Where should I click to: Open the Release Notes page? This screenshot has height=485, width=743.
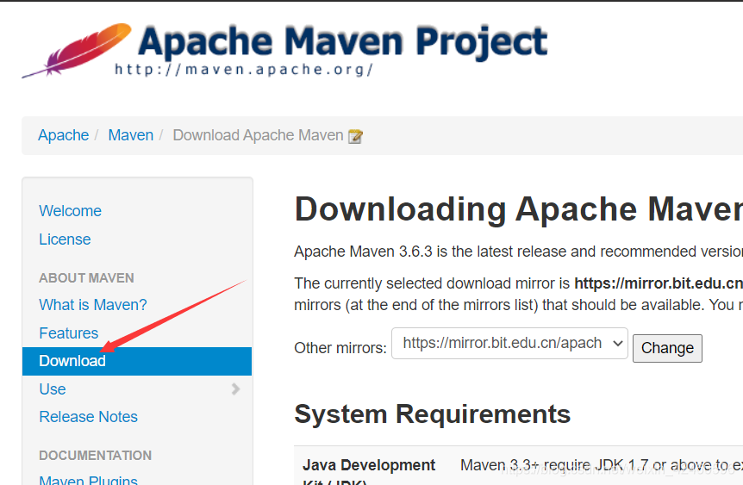[89, 417]
